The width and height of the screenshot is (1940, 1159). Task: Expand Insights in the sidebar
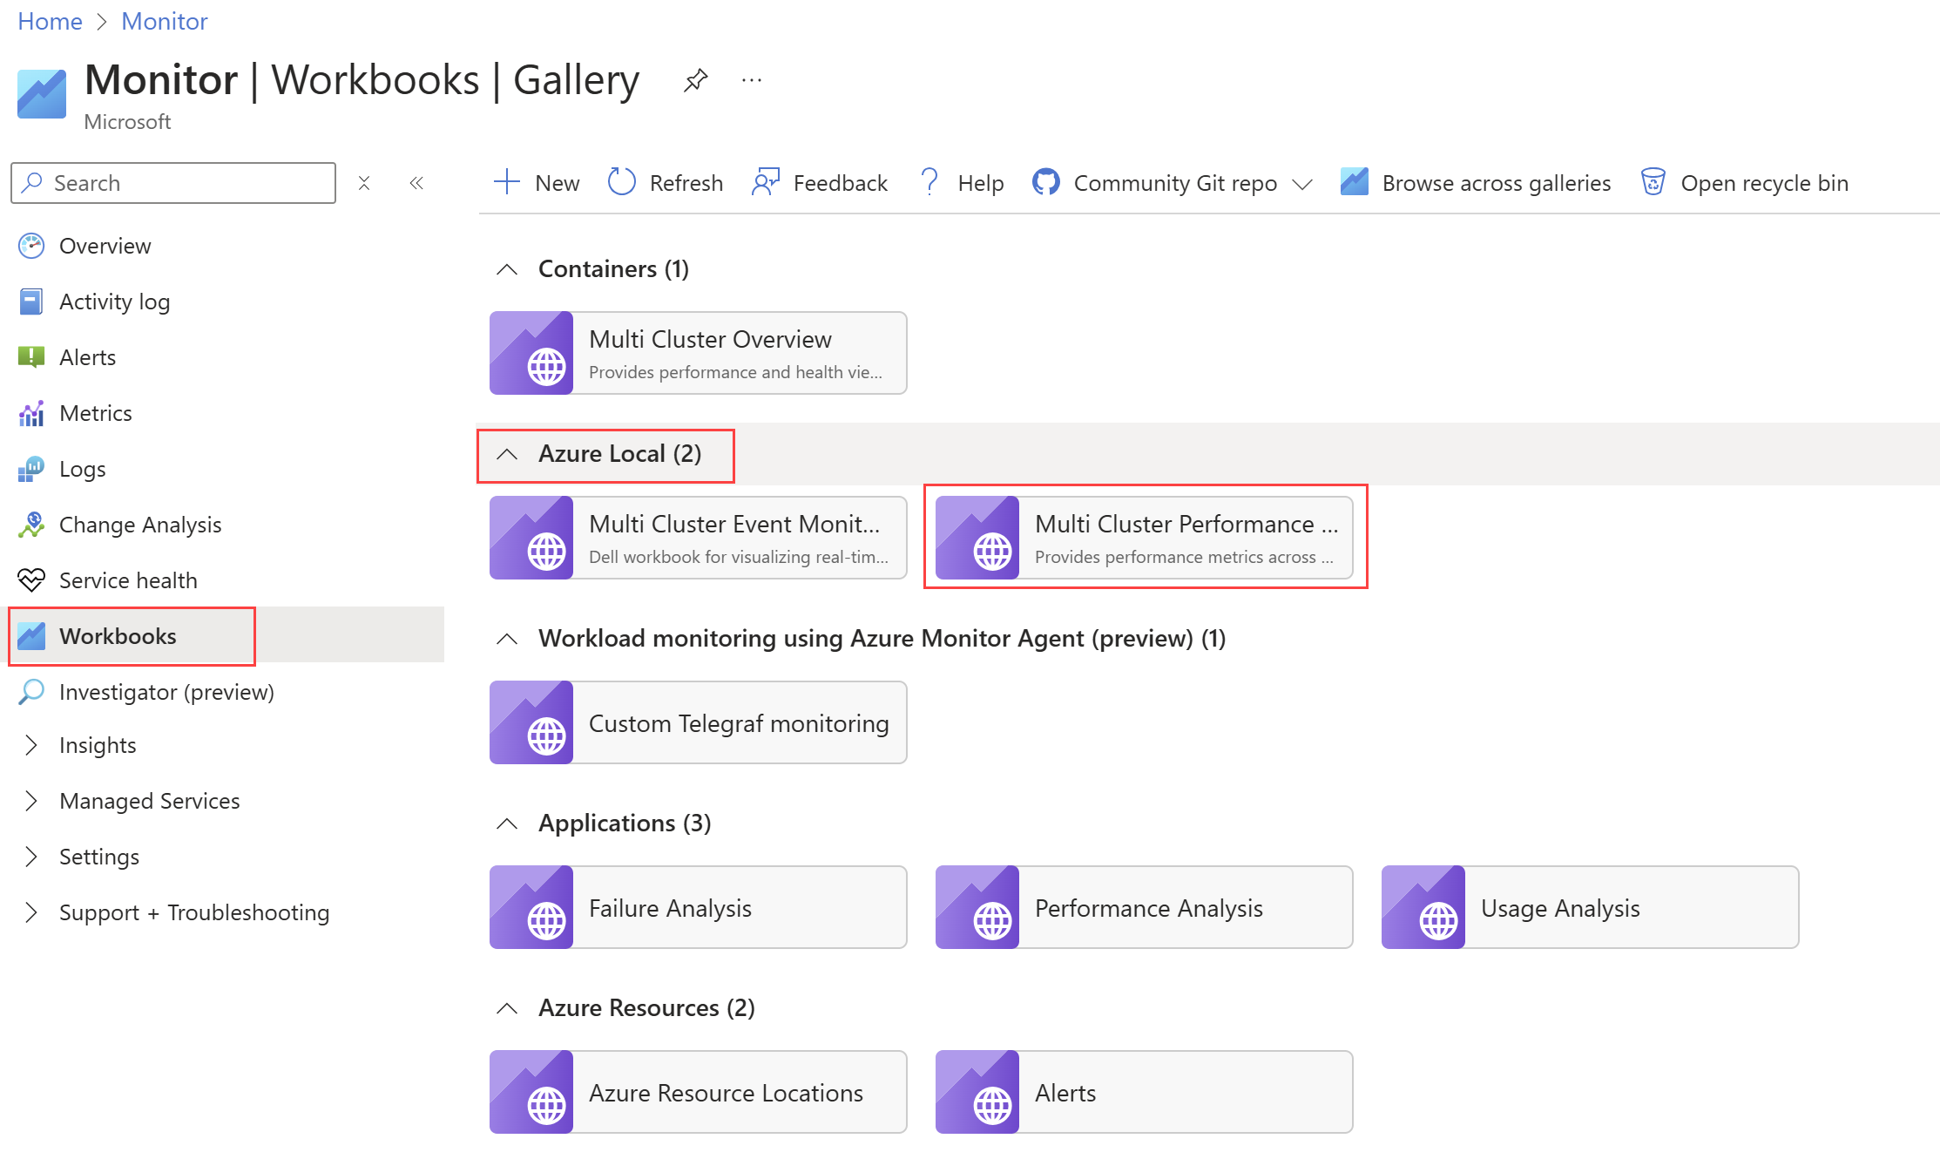tap(31, 745)
